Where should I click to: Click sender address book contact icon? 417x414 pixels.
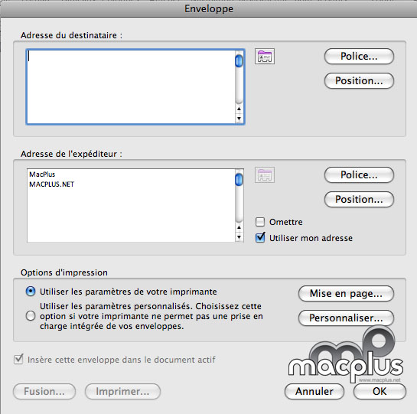pyautogui.click(x=265, y=175)
